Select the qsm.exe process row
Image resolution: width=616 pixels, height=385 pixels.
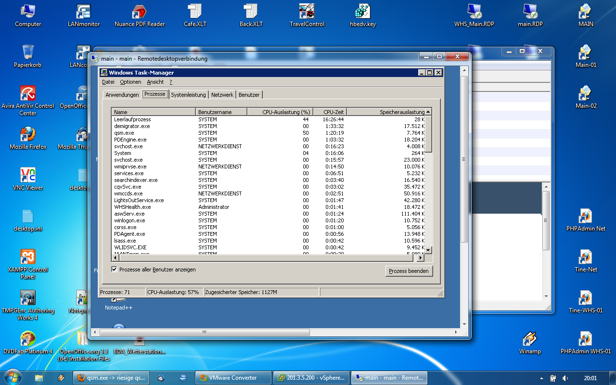(269, 133)
